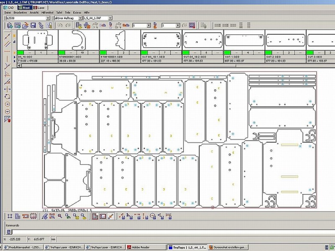Click the zoom window frame icon in bottom toolbar

click(x=52, y=216)
